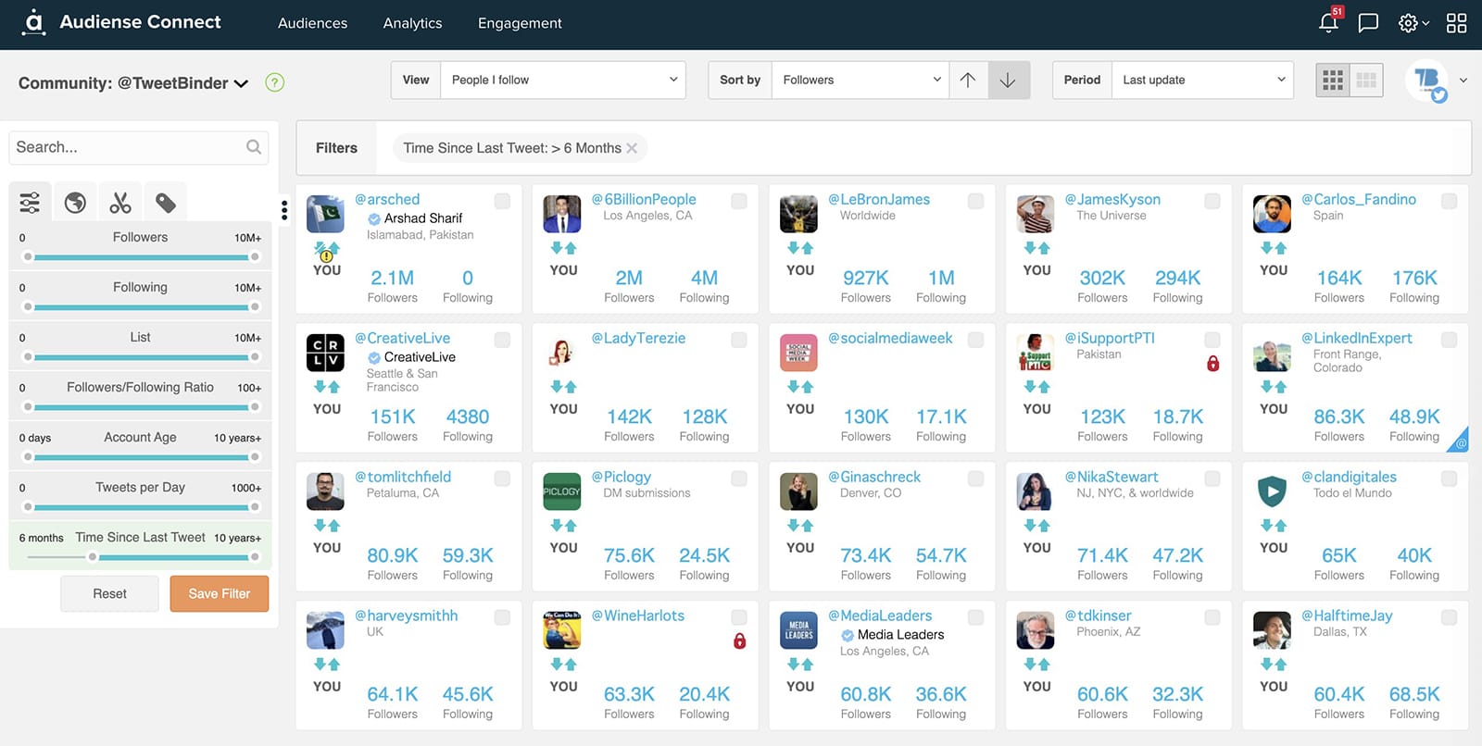Open the Engagement menu
The width and height of the screenshot is (1482, 746).
520,23
